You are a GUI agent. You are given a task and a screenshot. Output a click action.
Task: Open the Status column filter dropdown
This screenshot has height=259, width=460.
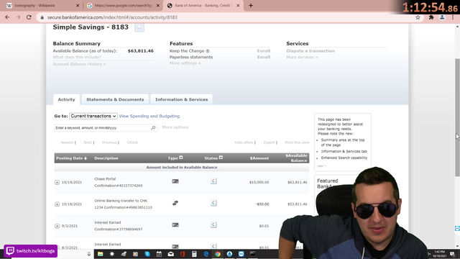pos(221,158)
